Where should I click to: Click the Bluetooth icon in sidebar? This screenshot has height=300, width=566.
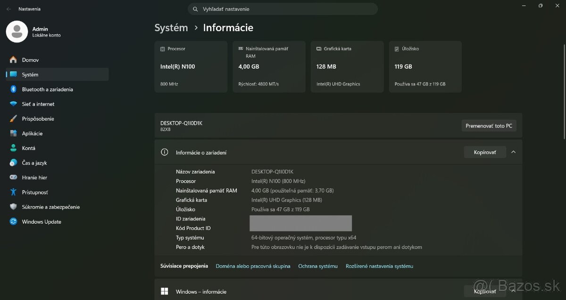tap(13, 89)
